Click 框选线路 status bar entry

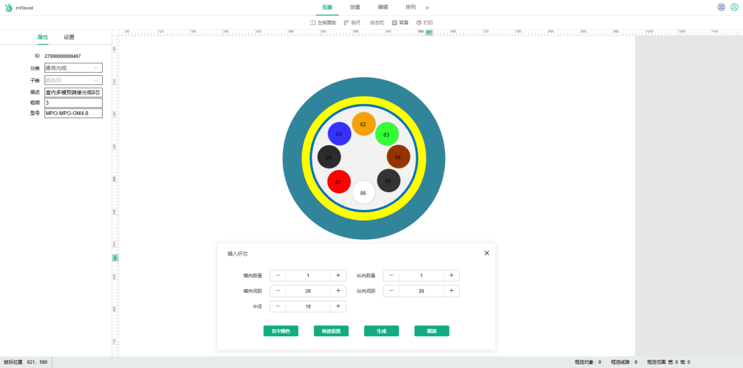(x=624, y=362)
